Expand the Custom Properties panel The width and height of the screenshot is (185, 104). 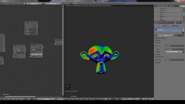click(161, 38)
